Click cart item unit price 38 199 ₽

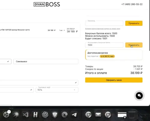click(52, 30)
